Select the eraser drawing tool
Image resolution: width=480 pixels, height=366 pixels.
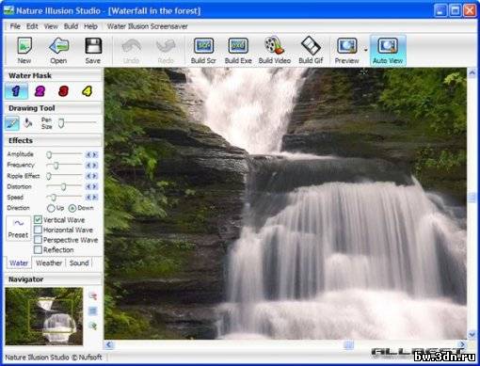pos(28,123)
